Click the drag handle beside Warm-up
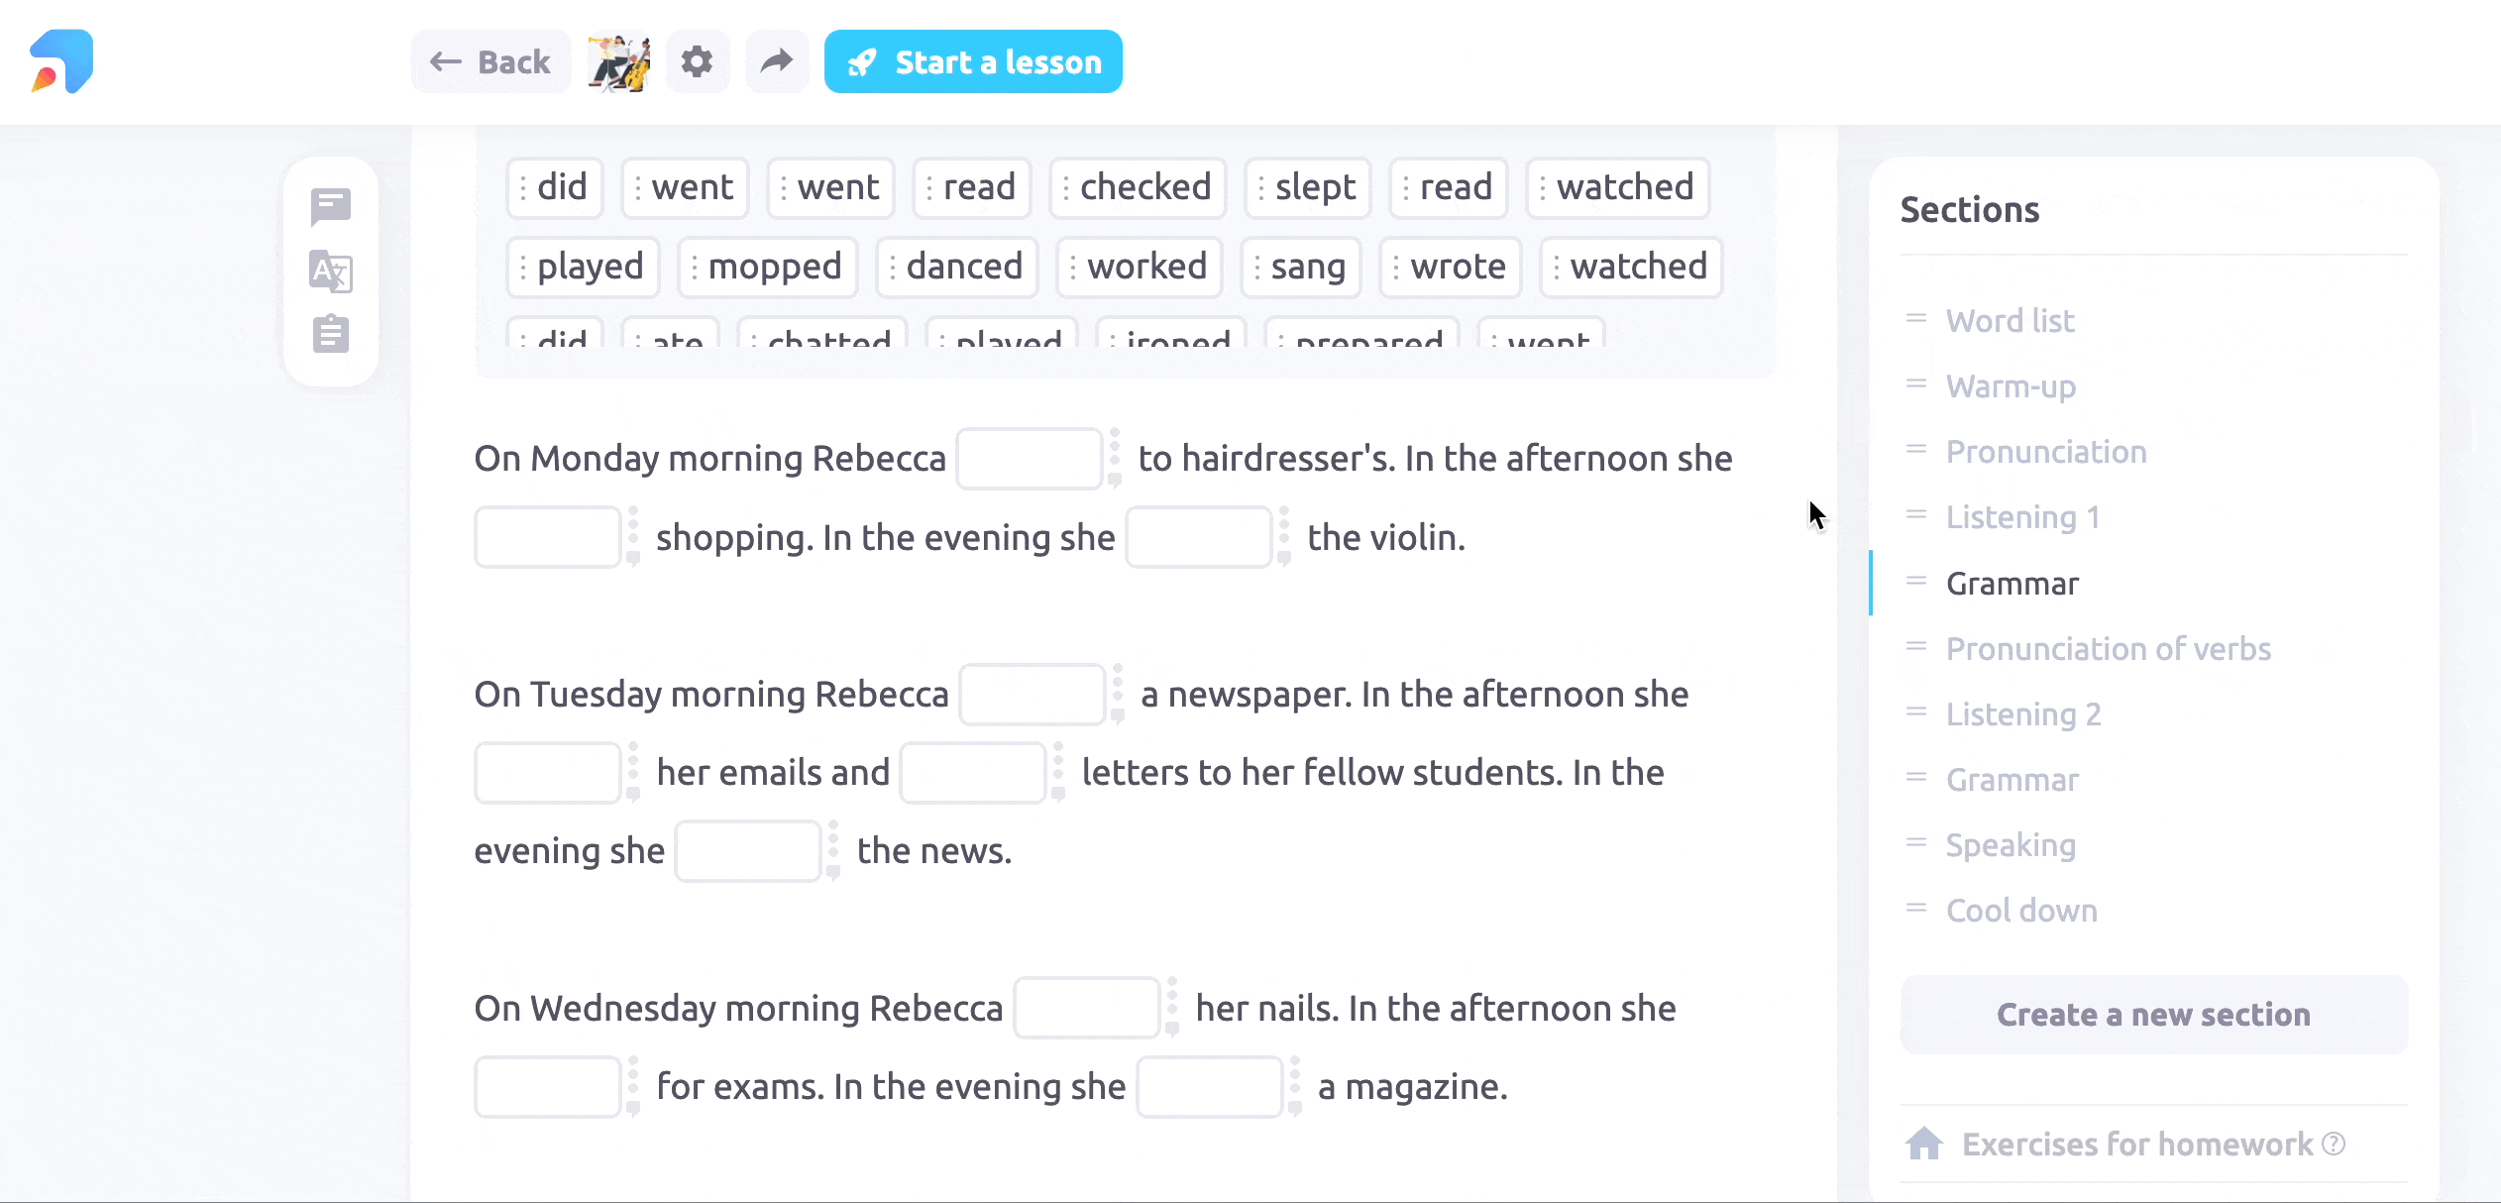This screenshot has height=1203, width=2501. pyautogui.click(x=1915, y=384)
